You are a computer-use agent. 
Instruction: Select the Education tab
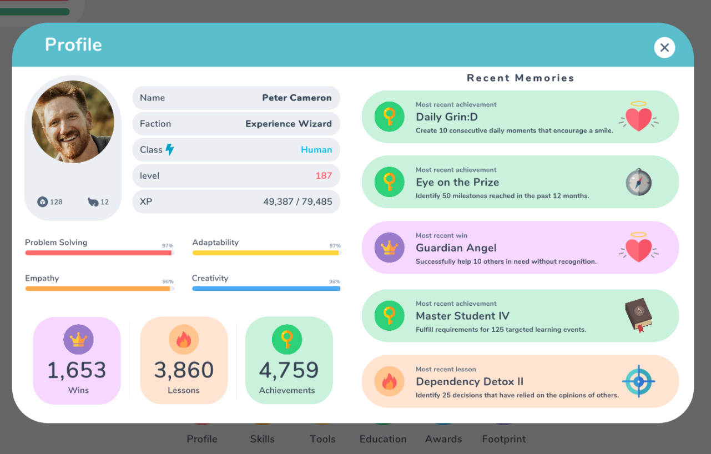(382, 439)
